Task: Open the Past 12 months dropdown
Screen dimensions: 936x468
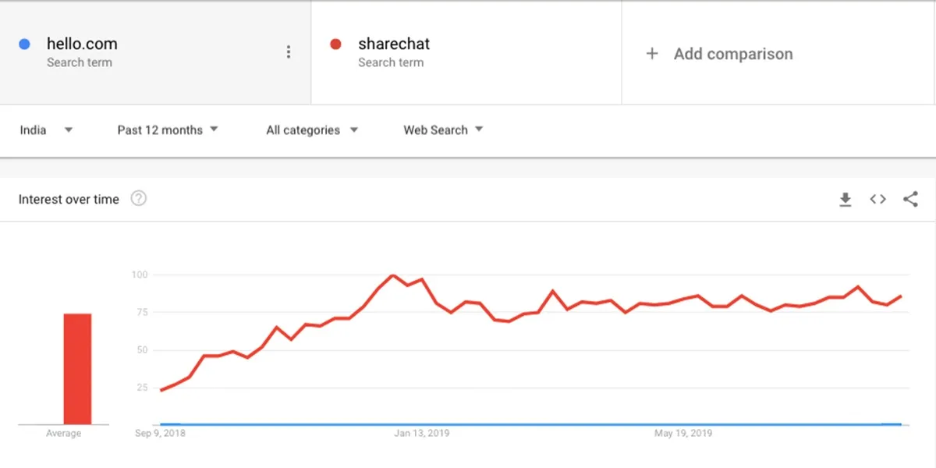Action: (168, 130)
